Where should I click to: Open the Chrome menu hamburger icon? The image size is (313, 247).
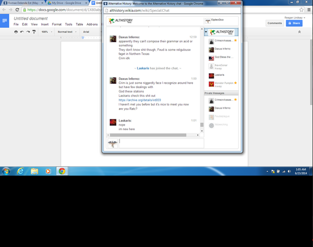tap(309, 10)
